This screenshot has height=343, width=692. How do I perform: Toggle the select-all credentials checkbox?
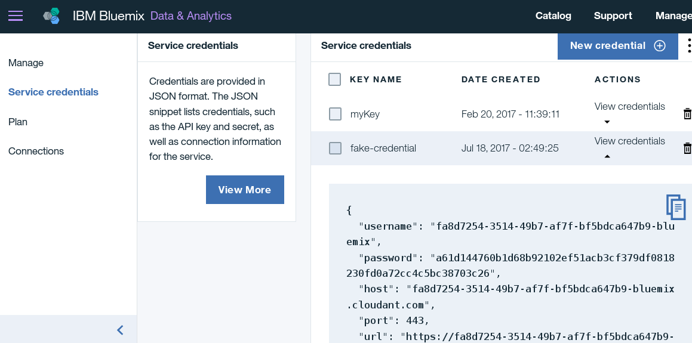[x=334, y=79]
